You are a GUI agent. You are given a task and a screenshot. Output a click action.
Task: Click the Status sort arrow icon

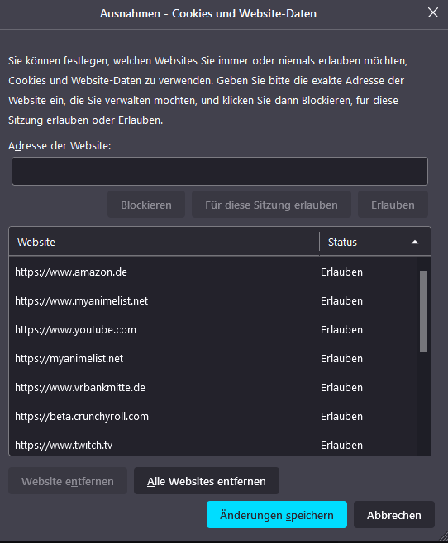point(415,243)
